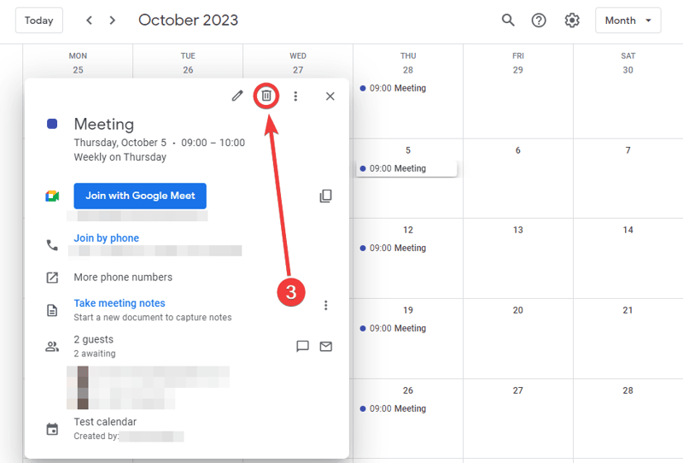
Task: Click the trash icon to delete event
Action: 266,96
